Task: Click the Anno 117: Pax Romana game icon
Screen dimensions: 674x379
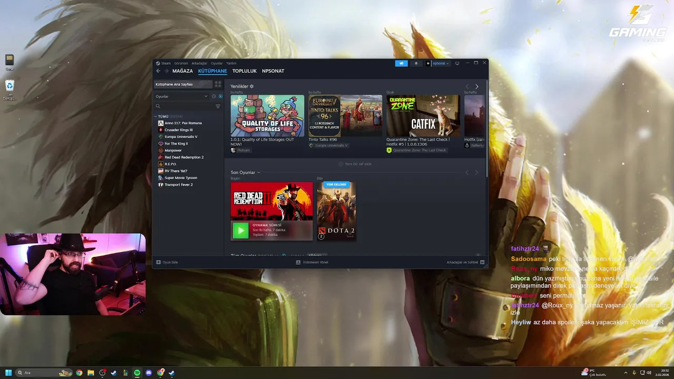Action: 161,123
